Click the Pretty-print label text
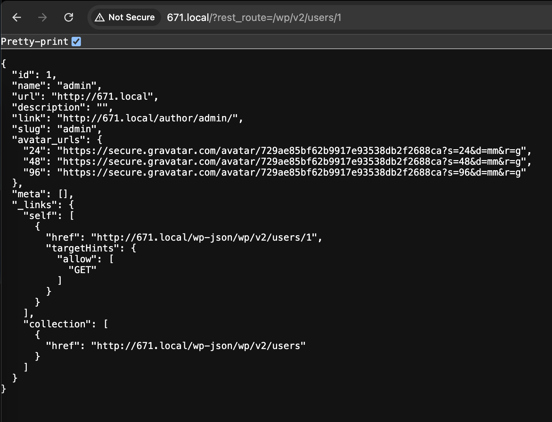This screenshot has height=422, width=552. pyautogui.click(x=35, y=42)
